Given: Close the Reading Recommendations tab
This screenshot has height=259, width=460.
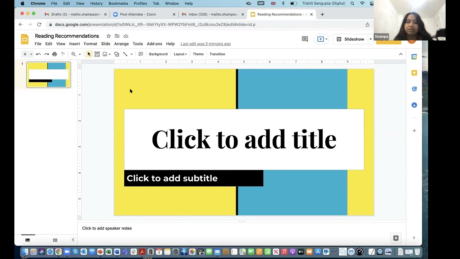Looking at the screenshot, I should pyautogui.click(x=311, y=14).
